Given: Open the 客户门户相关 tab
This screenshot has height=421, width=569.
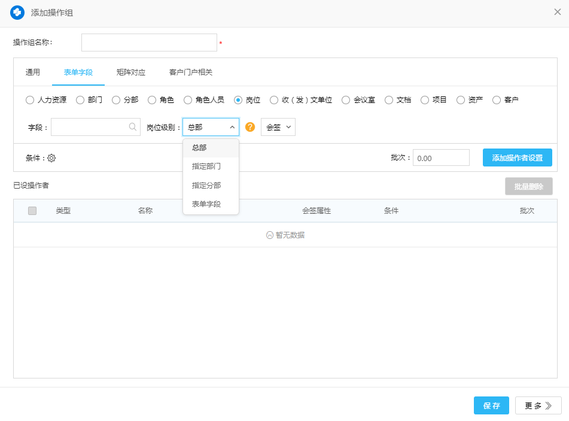Looking at the screenshot, I should coord(191,72).
